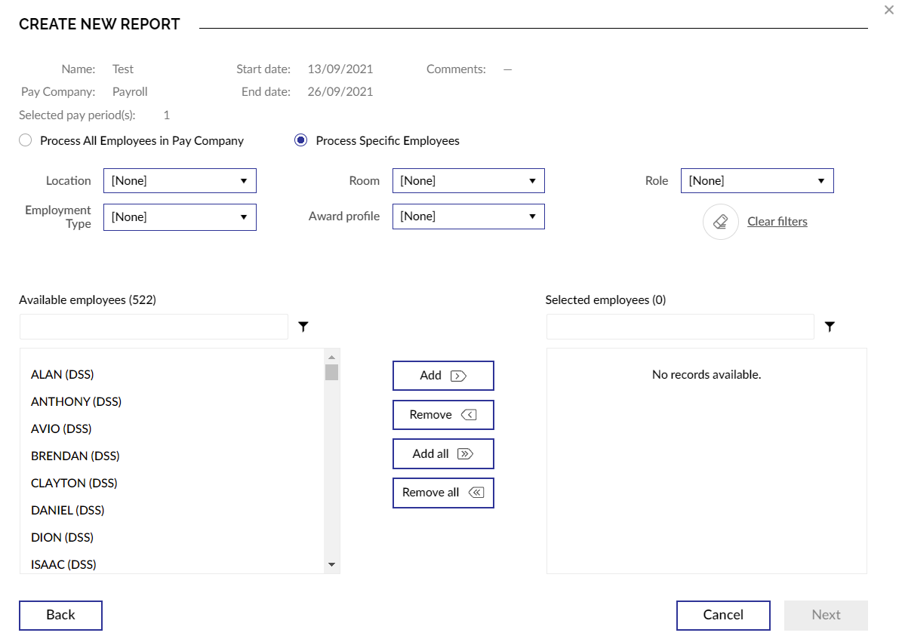Click the scroll-down arrow of employee list
This screenshot has height=642, width=902.
point(331,564)
